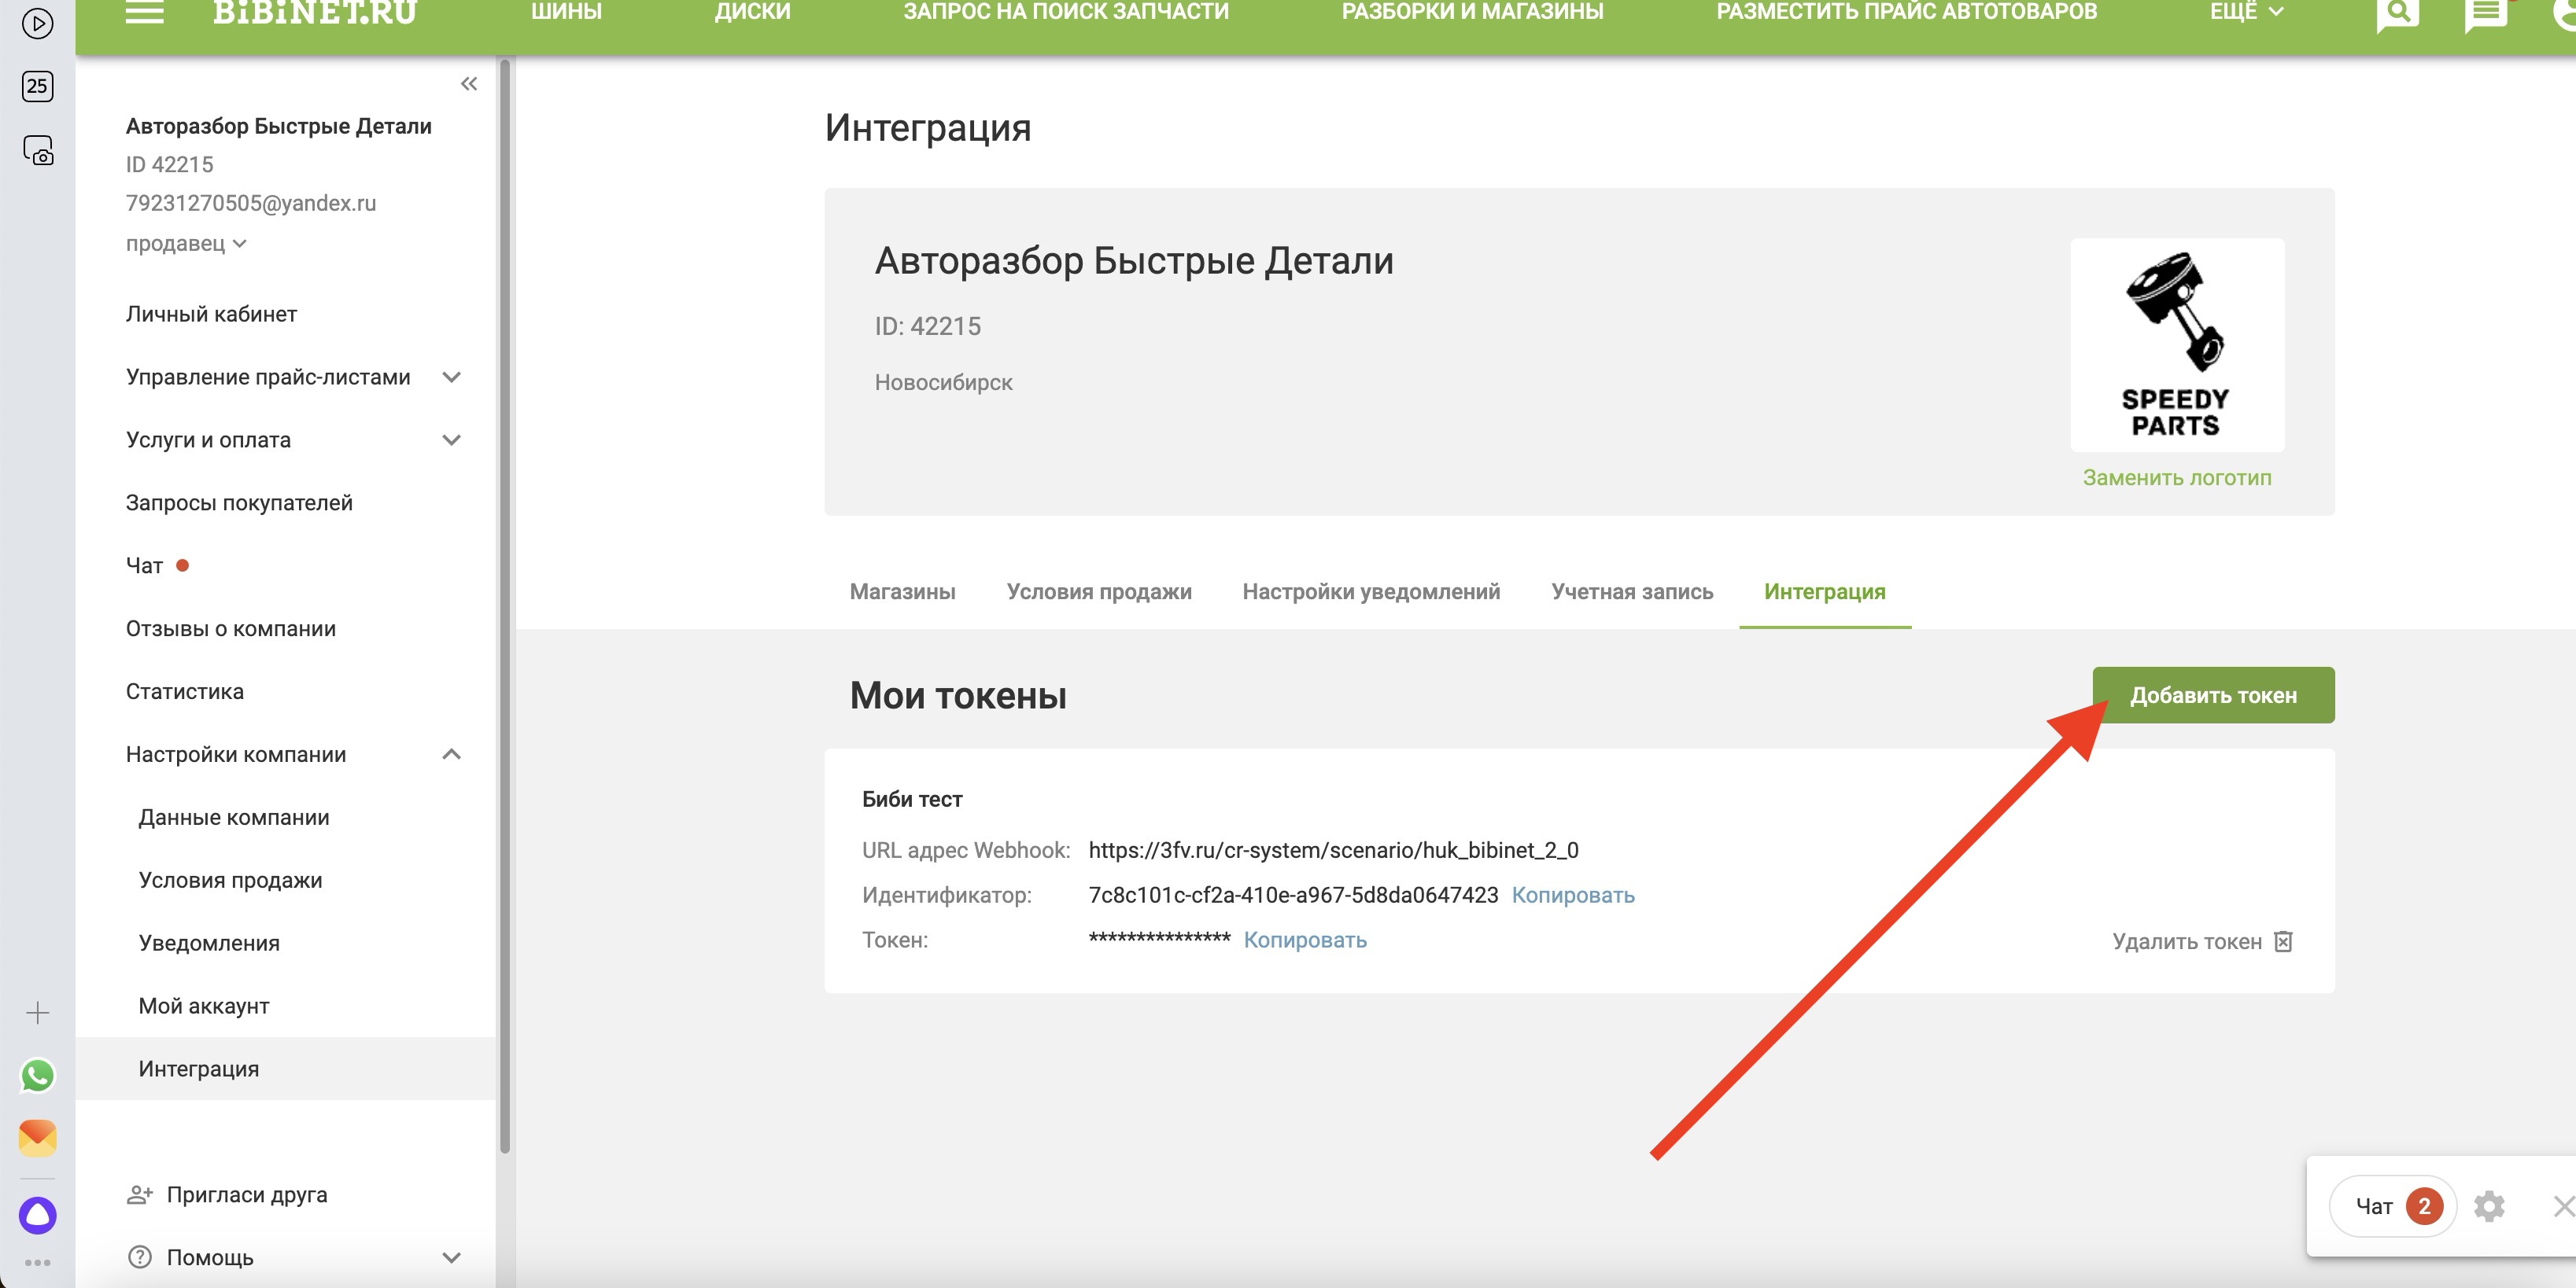Click the BiBiNET.RU logo
2576x1288 pixels.
pyautogui.click(x=314, y=12)
